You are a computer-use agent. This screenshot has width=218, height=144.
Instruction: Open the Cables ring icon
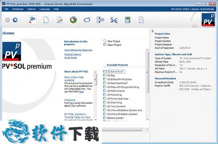click(x=87, y=20)
